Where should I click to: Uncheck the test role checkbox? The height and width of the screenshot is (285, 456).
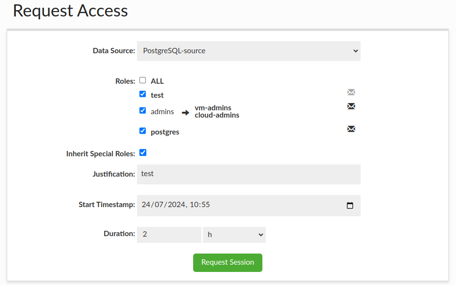coord(143,94)
